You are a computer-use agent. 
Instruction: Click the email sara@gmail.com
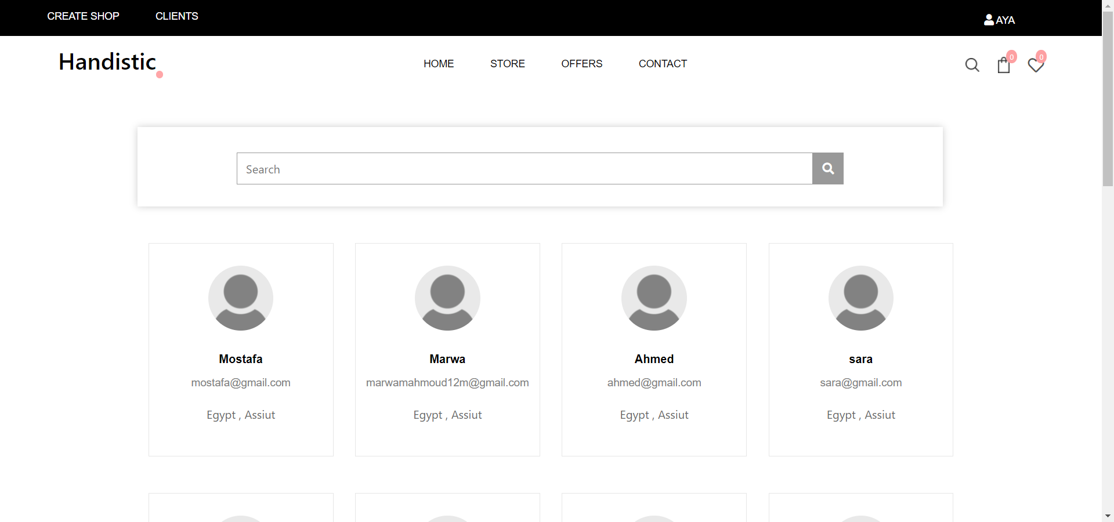coord(861,383)
